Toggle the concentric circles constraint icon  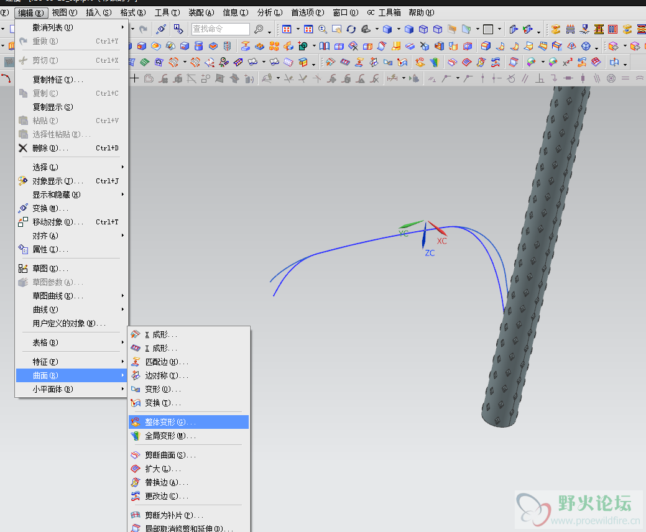[611, 78]
